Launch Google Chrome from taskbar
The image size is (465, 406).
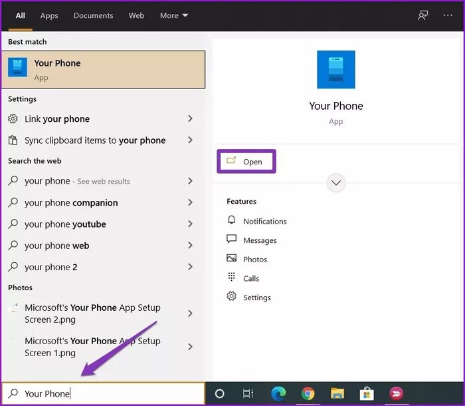click(308, 393)
